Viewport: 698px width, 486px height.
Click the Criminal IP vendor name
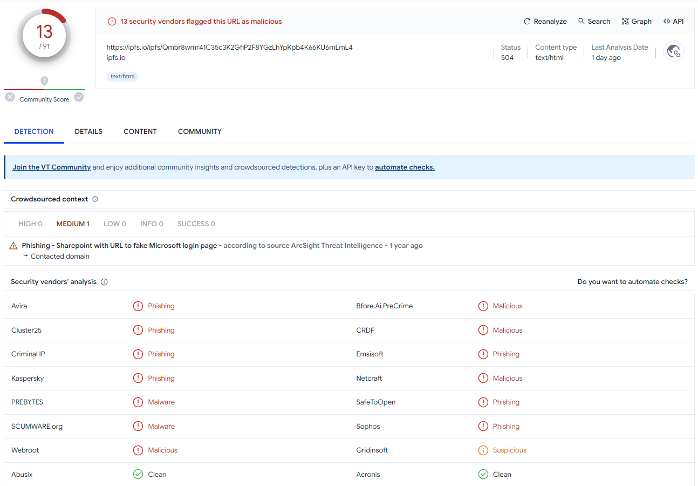coord(28,354)
